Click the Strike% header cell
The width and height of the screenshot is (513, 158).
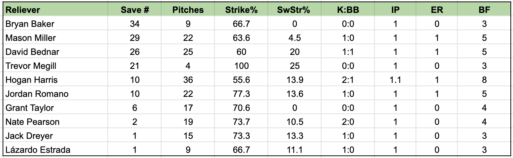[x=241, y=10]
